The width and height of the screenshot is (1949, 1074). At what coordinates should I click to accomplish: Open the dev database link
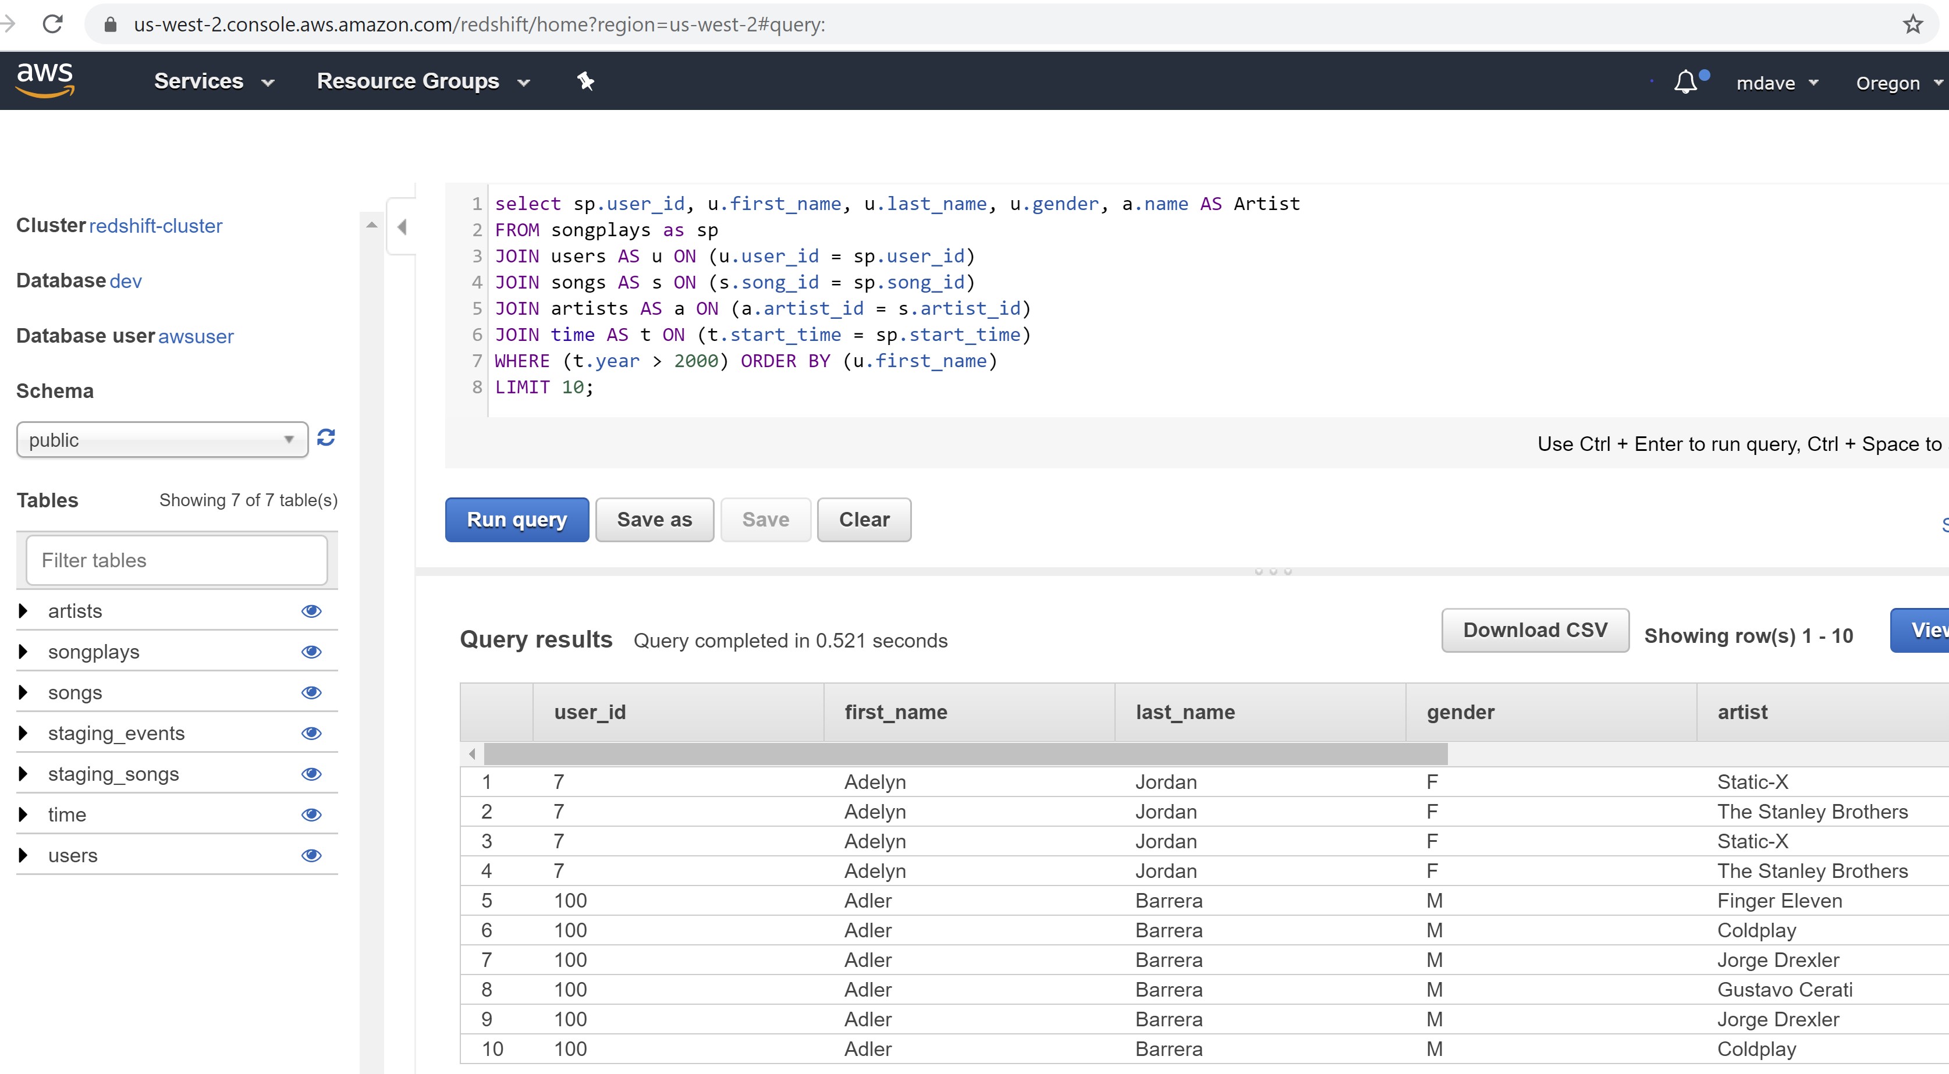126,282
